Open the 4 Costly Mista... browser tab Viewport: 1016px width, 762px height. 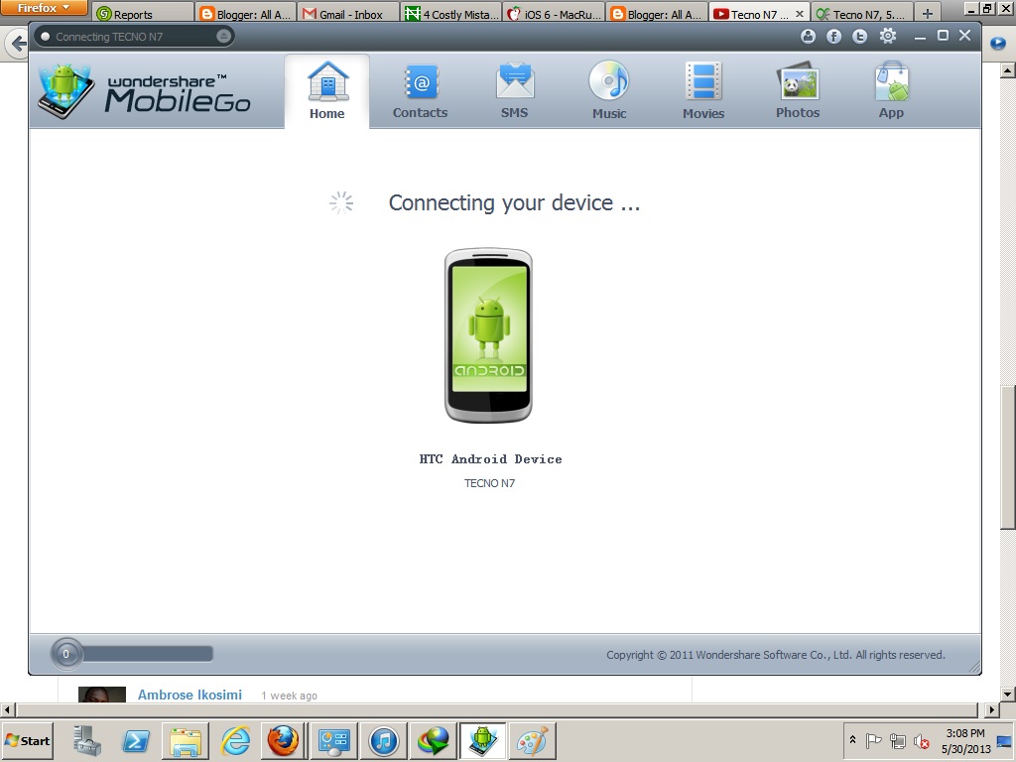[x=451, y=14]
